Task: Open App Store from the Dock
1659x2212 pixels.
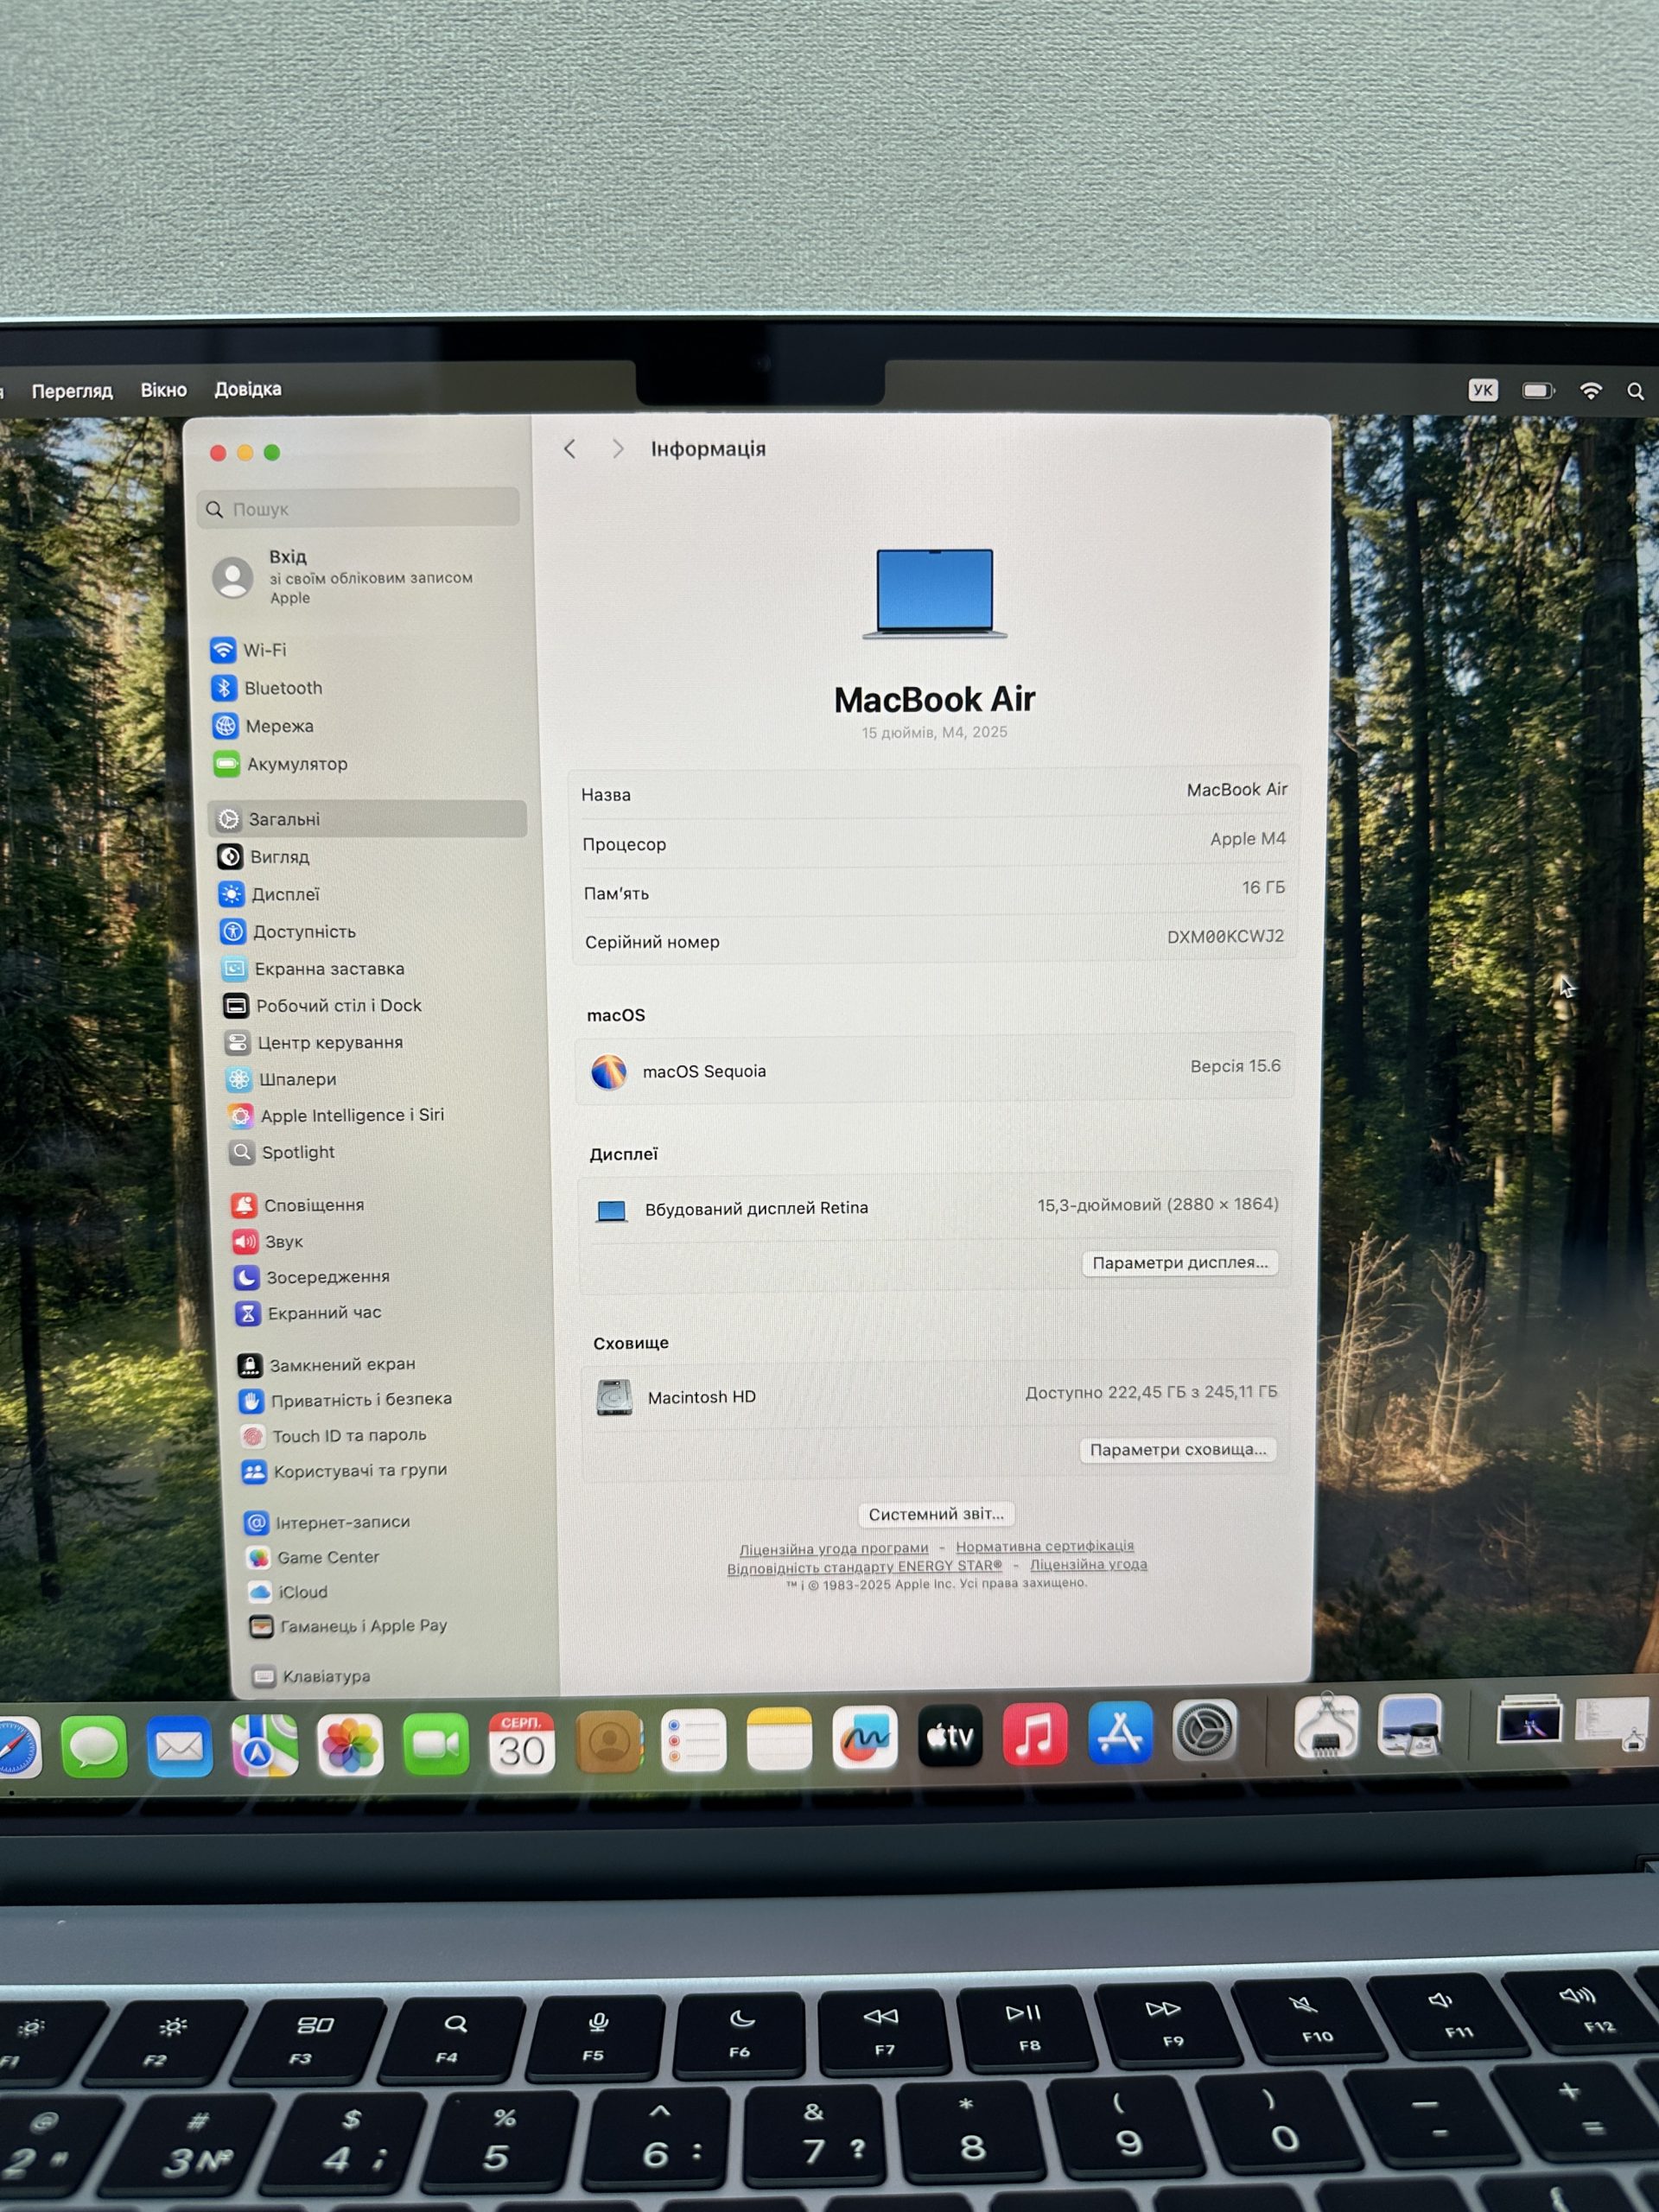Action: click(x=1120, y=1733)
